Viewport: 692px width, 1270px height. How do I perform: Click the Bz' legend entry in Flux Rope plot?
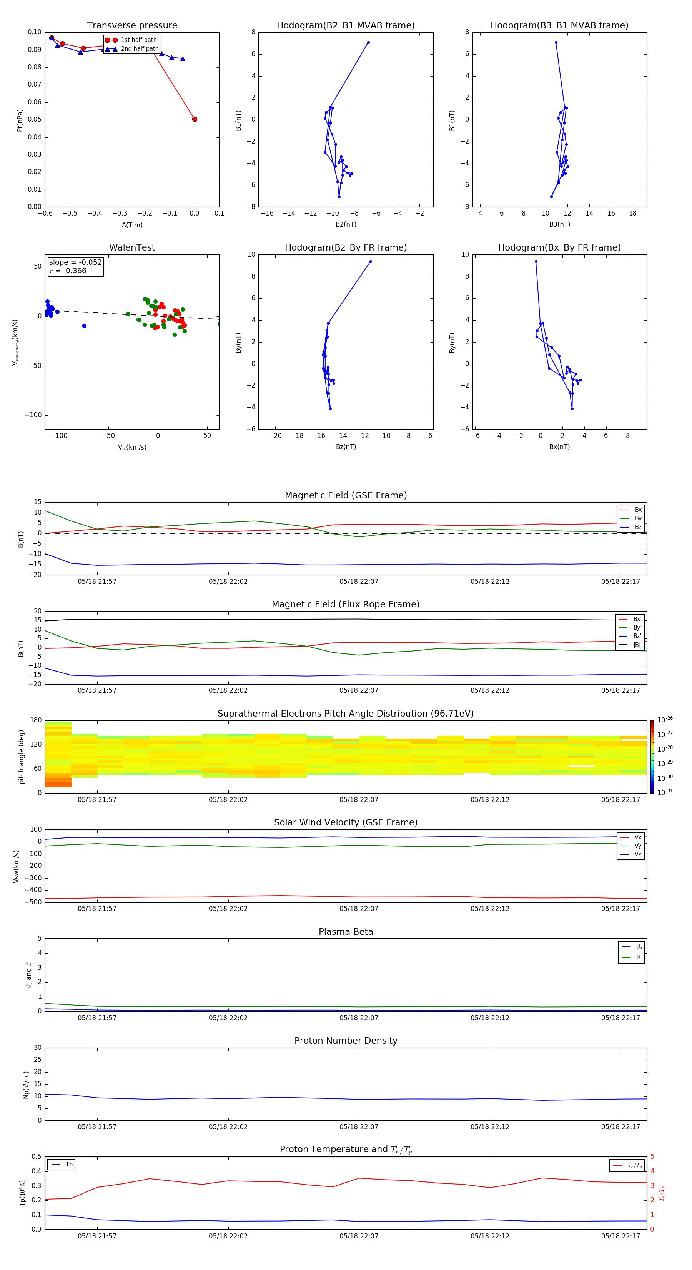coord(630,636)
